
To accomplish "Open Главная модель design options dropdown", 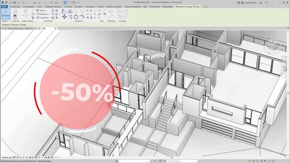I will pyautogui.click(x=182, y=161).
